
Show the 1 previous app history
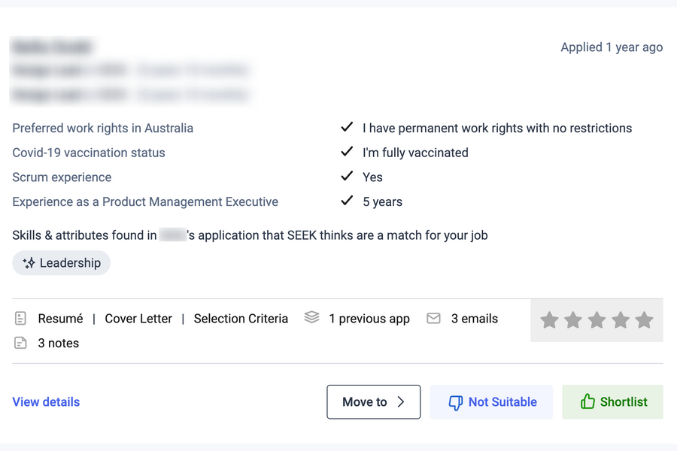369,319
